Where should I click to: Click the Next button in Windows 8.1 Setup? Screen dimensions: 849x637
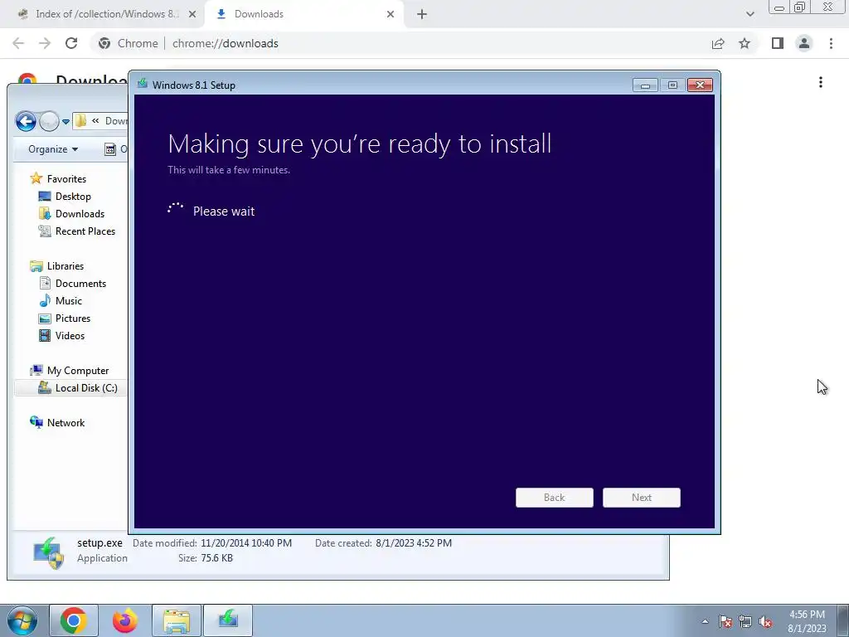642,498
